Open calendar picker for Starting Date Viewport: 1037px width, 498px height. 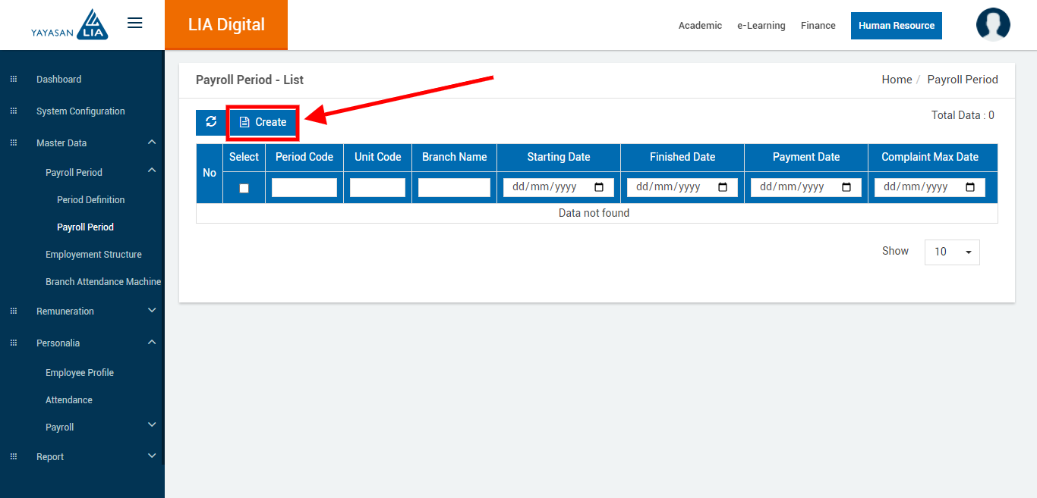click(x=599, y=187)
